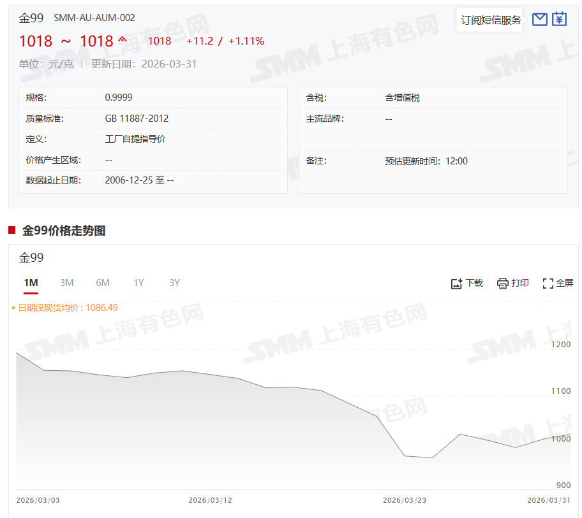Click the chart line's final point at 2026/03/31

click(570, 435)
